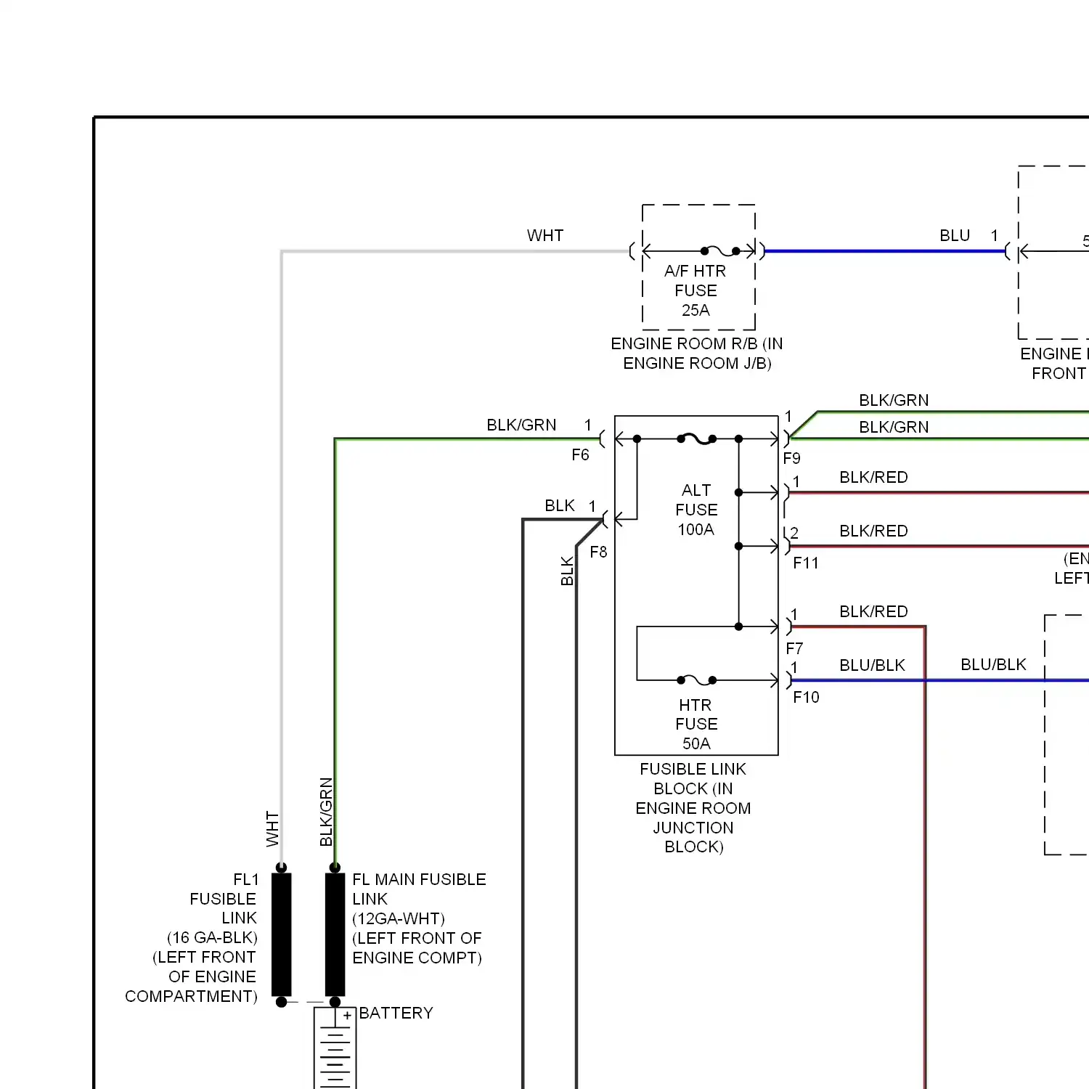Click connector label F11
Image resolution: width=1089 pixels, height=1089 pixels.
pyautogui.click(x=806, y=563)
